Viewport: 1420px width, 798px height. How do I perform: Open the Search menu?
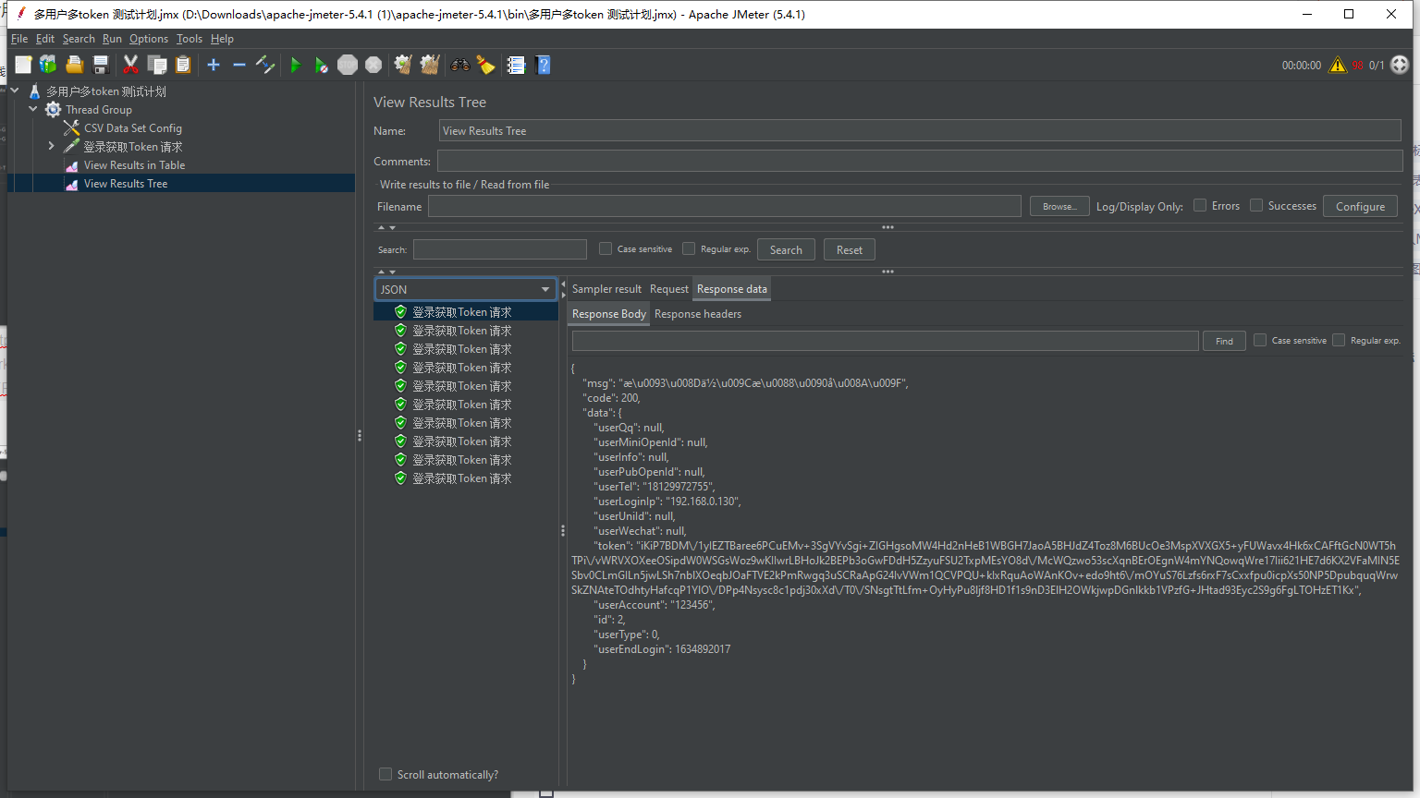pyautogui.click(x=79, y=39)
